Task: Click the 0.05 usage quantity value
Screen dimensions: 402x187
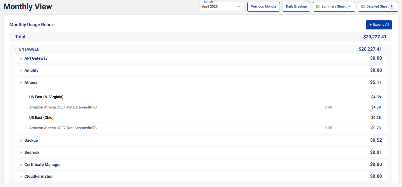Action: (328, 128)
